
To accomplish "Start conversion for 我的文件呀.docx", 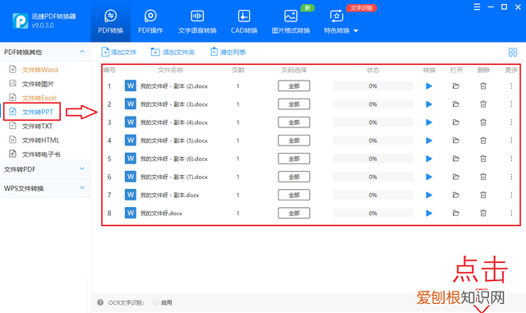I will pyautogui.click(x=429, y=213).
